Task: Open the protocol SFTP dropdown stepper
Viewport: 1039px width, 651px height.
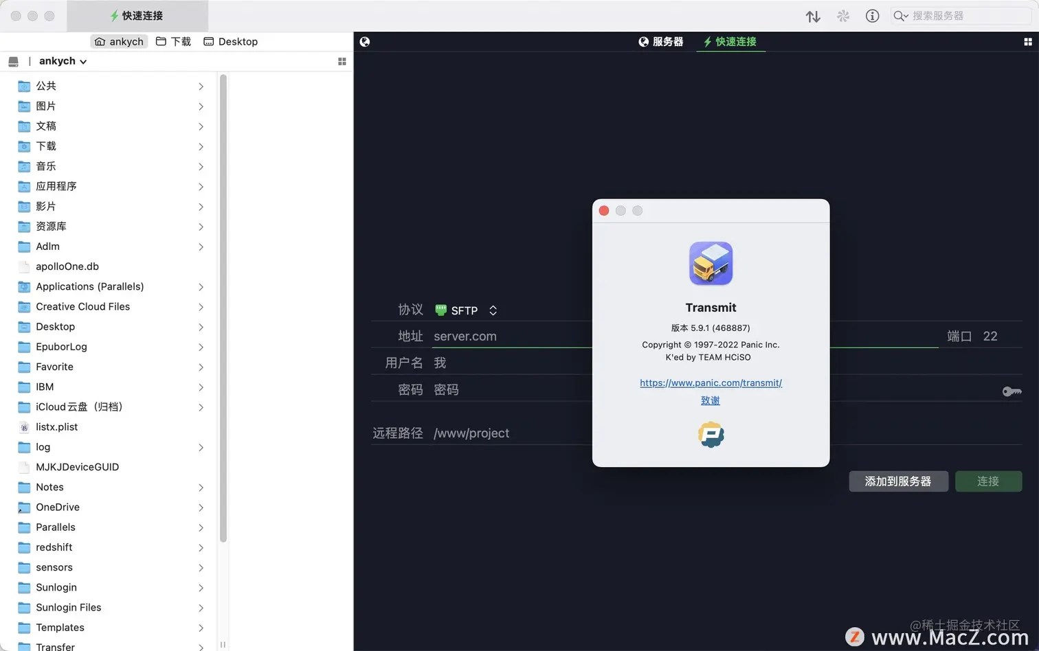Action: tap(493, 310)
